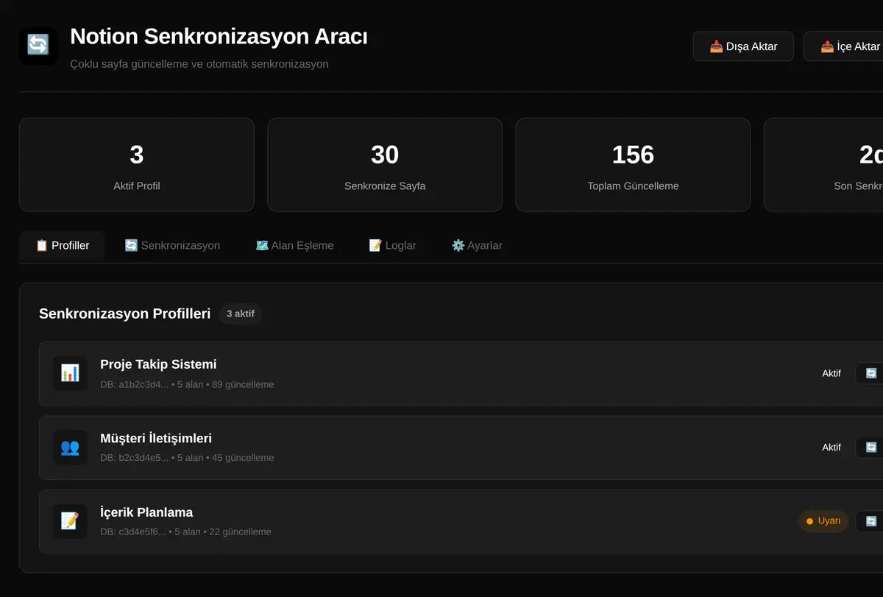
Task: Switch to the Senkronizasyon tab
Action: click(172, 245)
